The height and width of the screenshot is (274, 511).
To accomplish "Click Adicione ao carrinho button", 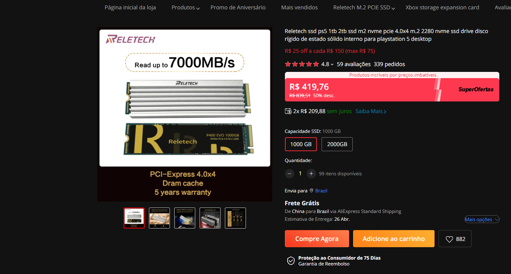I will (394, 239).
